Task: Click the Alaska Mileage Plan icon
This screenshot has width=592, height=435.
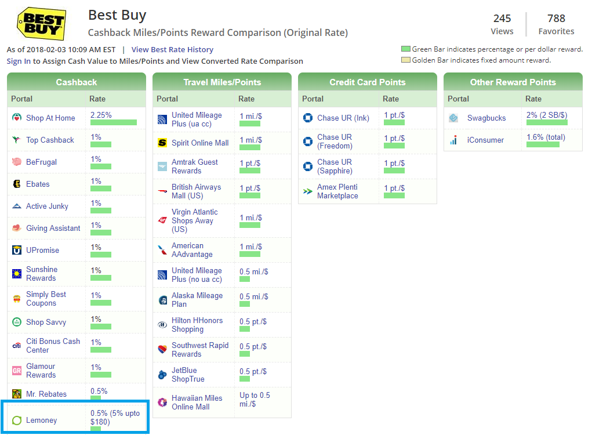Action: point(162,300)
